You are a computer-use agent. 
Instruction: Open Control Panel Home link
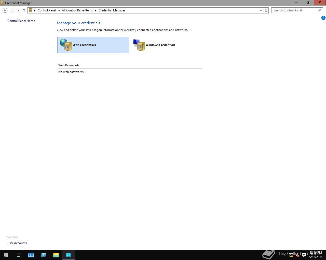point(21,21)
